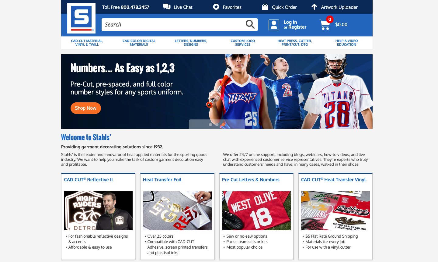Select the third orange carousel dot
Viewport: 438px width, 262px height.
tap(223, 125)
